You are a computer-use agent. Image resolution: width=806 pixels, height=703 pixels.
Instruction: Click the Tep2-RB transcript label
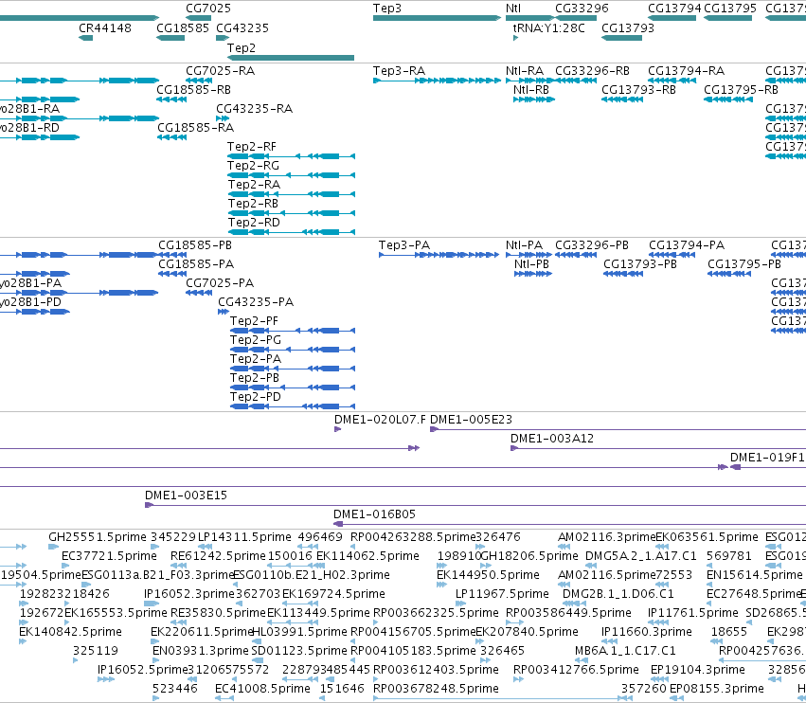coord(253,203)
